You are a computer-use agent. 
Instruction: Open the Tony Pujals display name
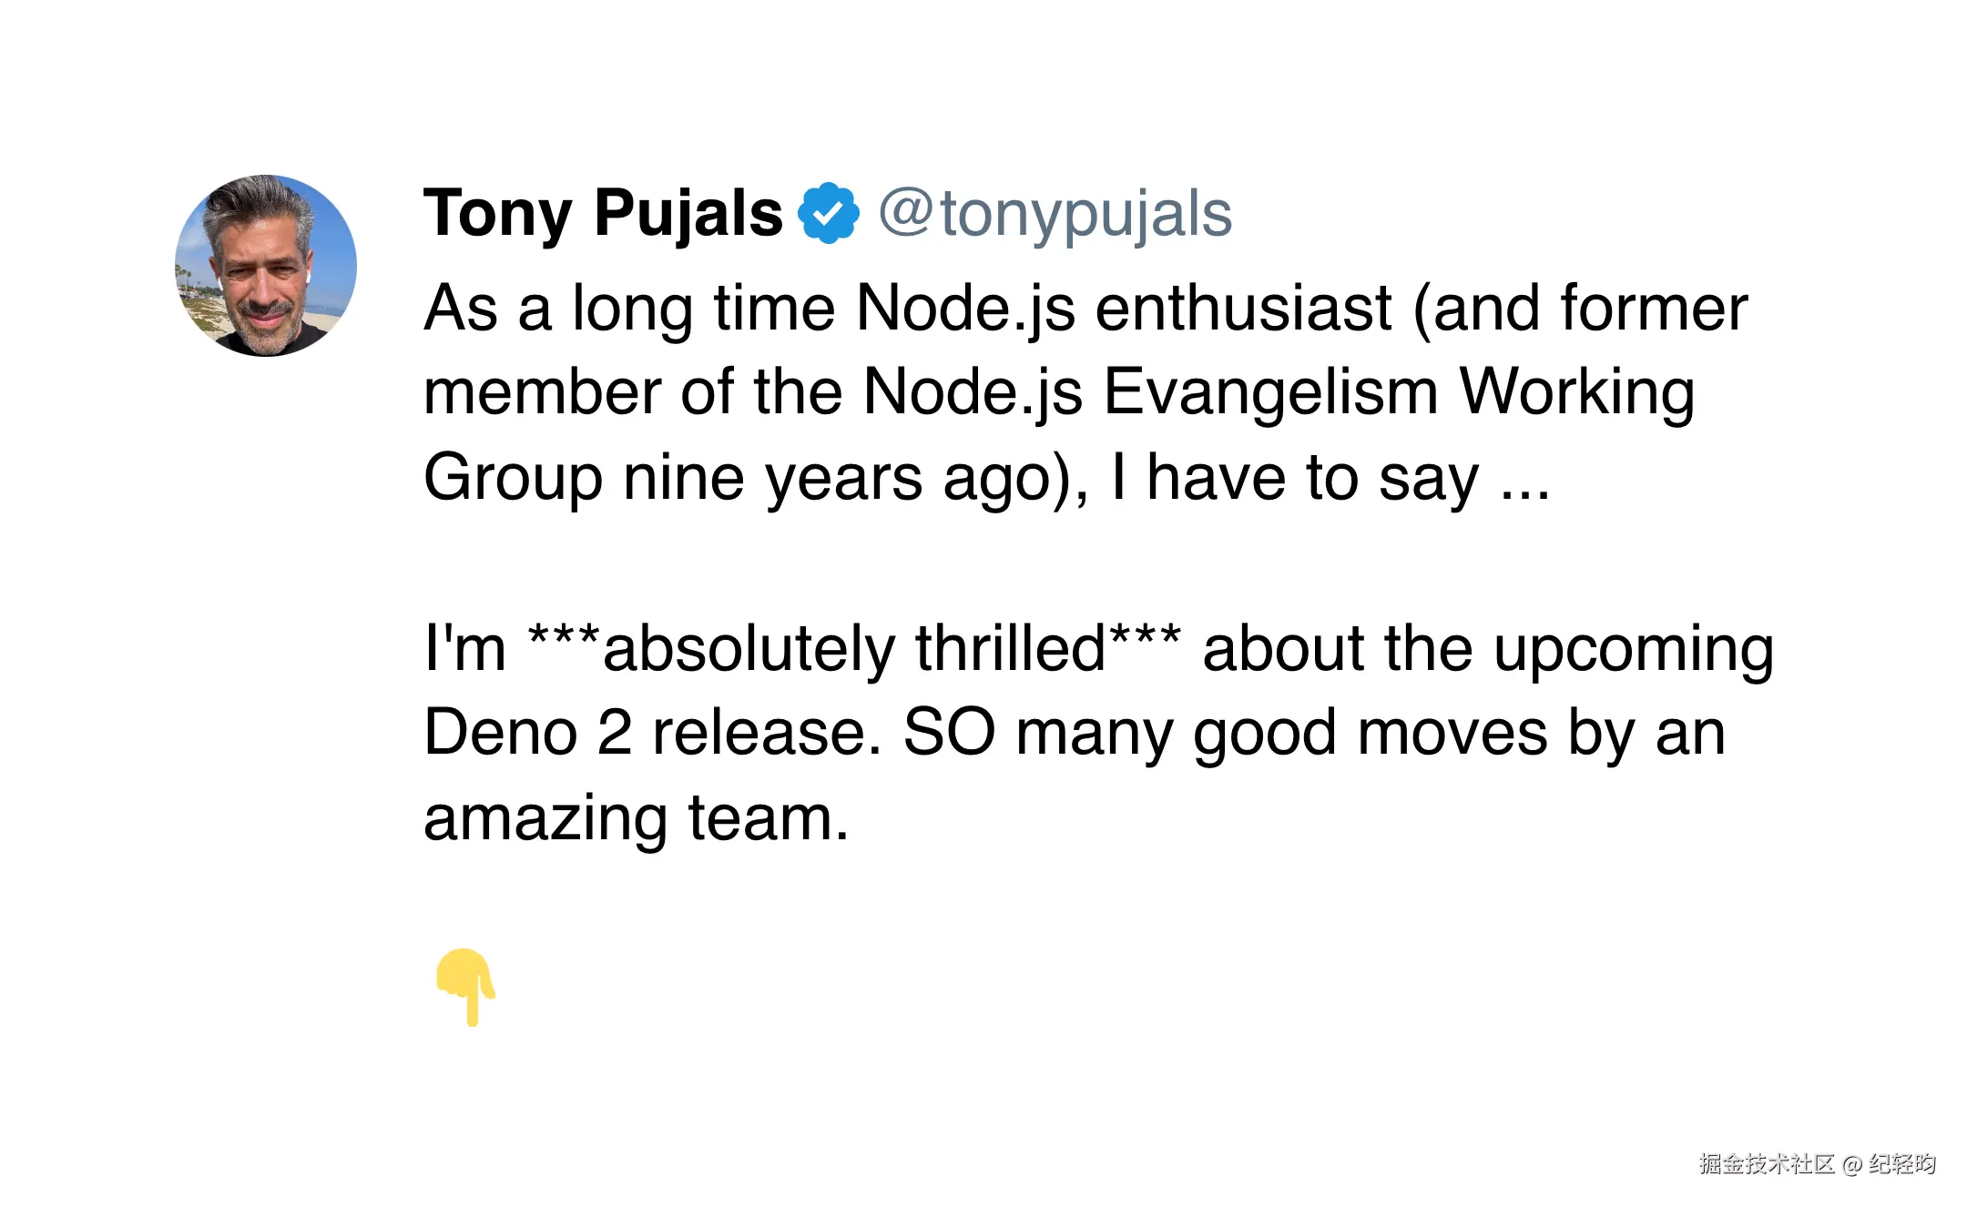603,213
